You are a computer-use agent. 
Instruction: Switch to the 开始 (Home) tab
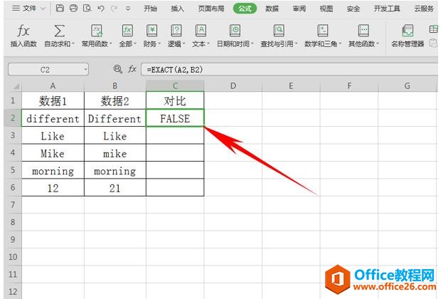150,9
